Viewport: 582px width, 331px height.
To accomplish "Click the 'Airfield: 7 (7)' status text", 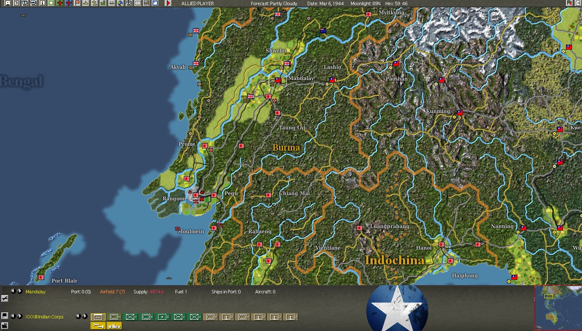I will coord(112,292).
